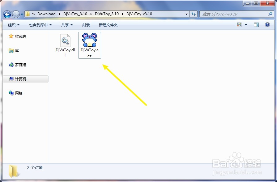The width and height of the screenshot is (277, 182).
Task: Click the 刻录 toolbar button
Action: pyautogui.click(x=86, y=25)
